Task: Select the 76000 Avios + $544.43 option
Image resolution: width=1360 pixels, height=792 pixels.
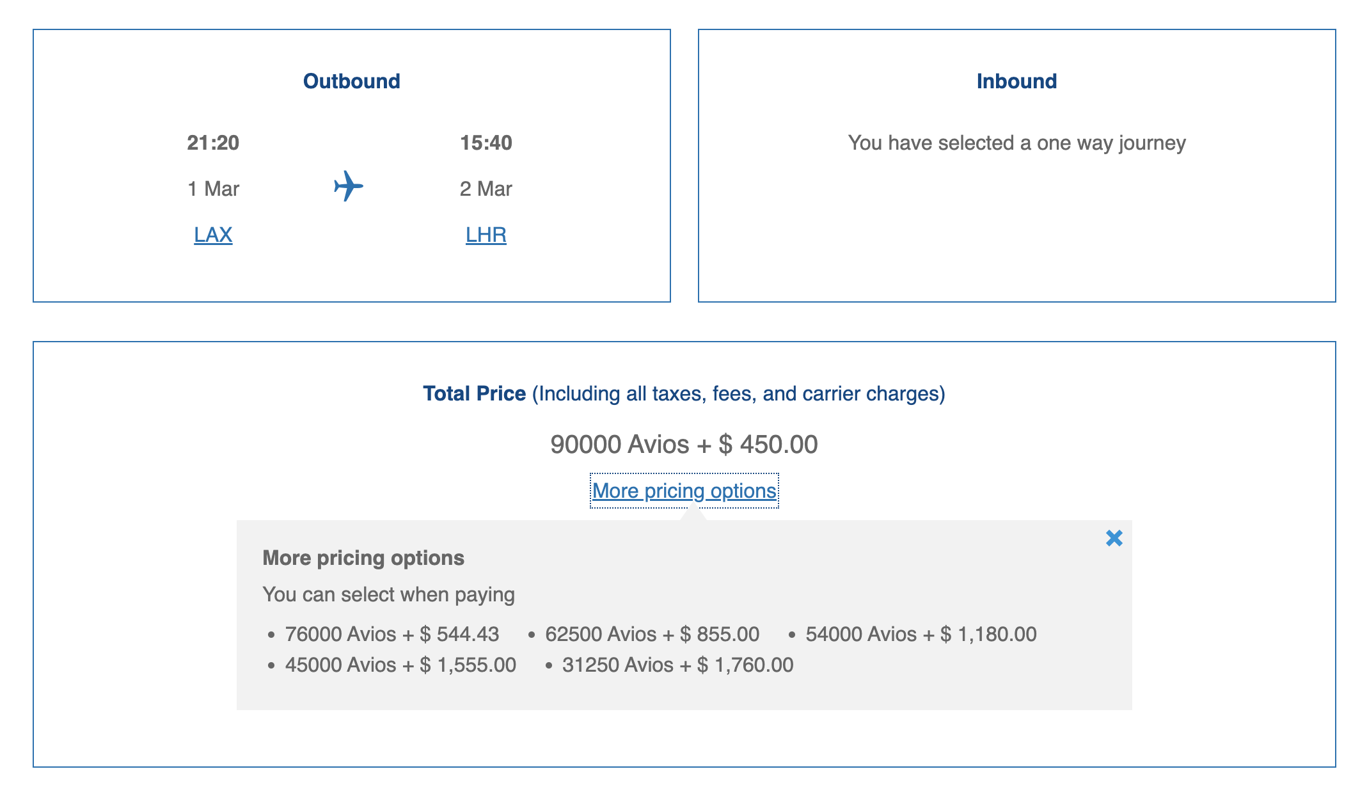Action: click(x=392, y=634)
